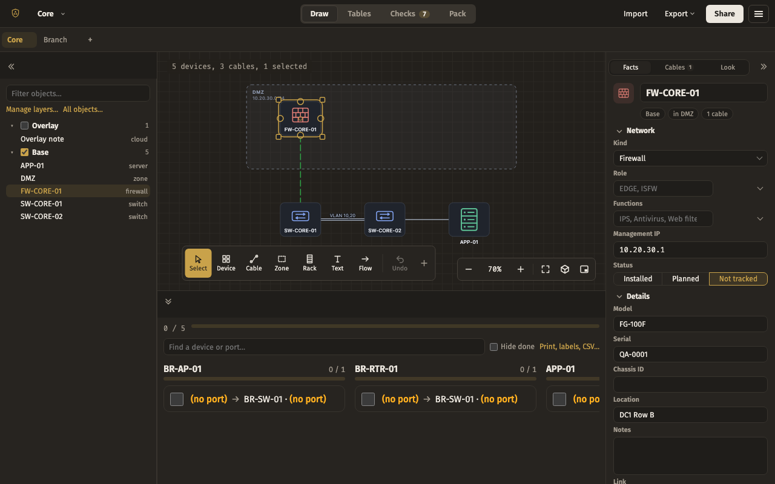Click the Share button
The width and height of the screenshot is (775, 484).
pos(725,13)
